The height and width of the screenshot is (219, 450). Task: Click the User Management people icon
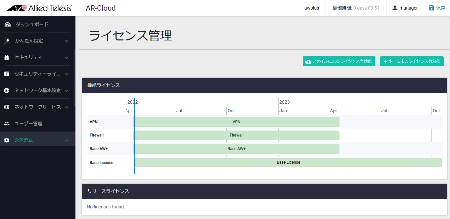(x=7, y=124)
